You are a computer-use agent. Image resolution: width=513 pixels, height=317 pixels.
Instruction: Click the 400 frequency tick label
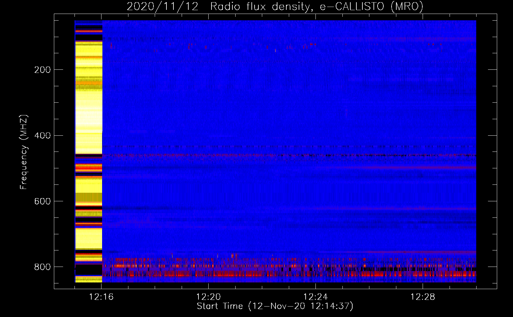(42, 136)
